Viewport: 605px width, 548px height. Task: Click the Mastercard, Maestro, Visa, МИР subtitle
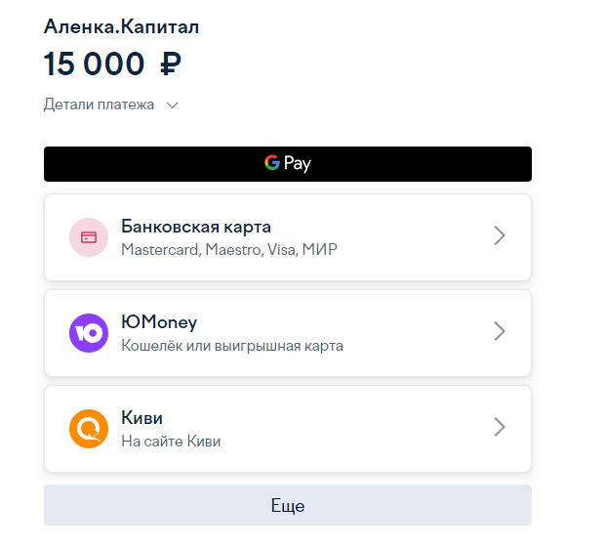tap(229, 249)
